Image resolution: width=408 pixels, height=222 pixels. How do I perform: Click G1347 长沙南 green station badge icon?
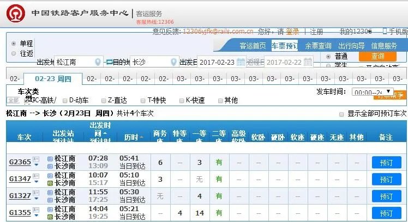50,183
